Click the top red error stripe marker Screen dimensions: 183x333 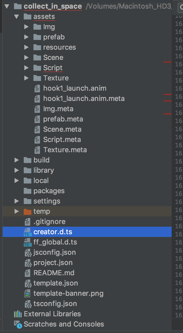tap(168, 62)
